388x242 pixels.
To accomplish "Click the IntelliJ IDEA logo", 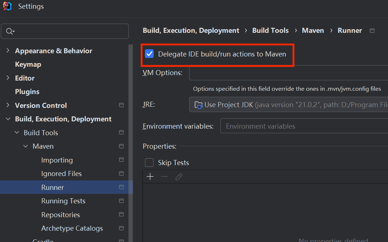I will click(7, 6).
